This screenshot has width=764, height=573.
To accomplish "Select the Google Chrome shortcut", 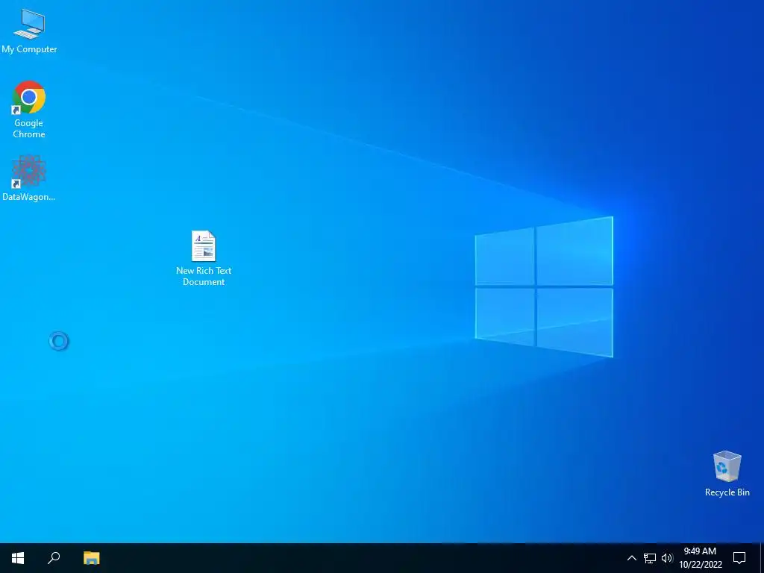I will tap(29, 109).
